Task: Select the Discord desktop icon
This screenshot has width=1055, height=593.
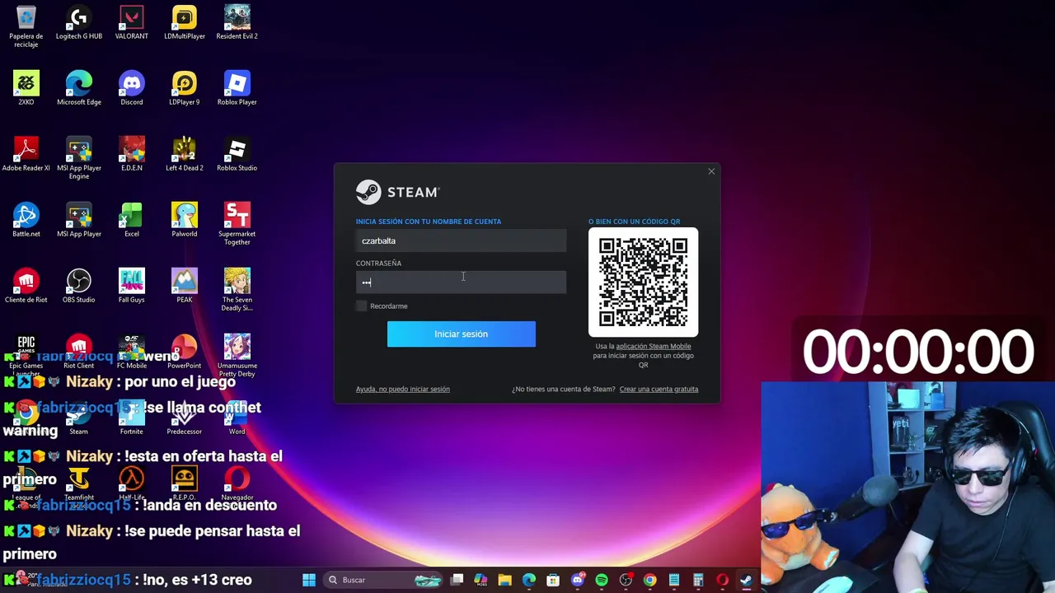Action: tap(131, 88)
